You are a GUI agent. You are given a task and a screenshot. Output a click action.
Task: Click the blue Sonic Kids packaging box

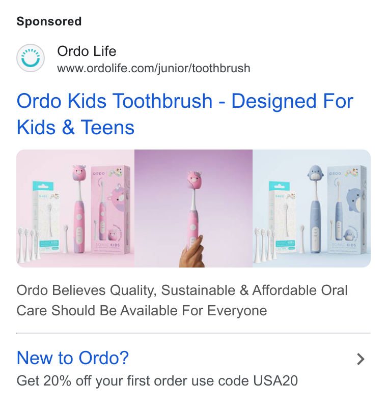(x=347, y=209)
